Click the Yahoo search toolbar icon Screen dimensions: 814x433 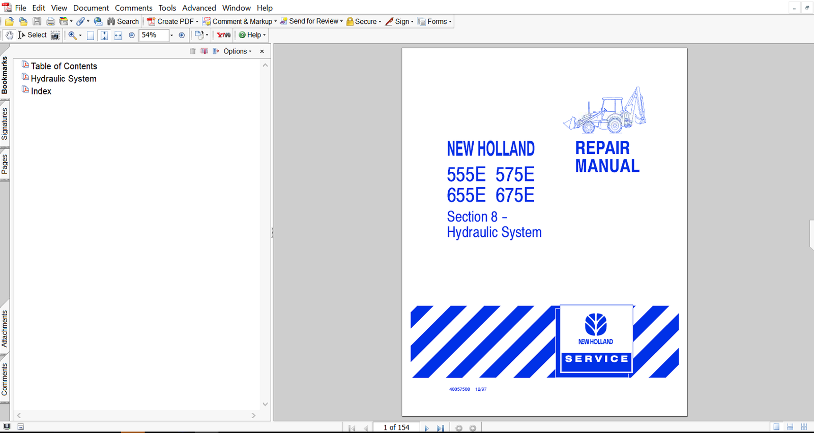pyautogui.click(x=223, y=35)
